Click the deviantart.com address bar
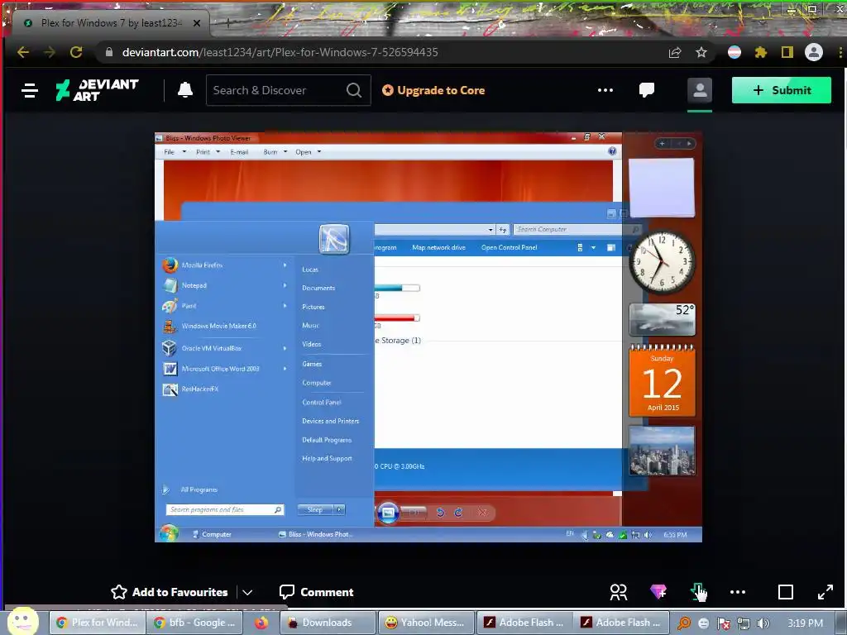This screenshot has height=635, width=847. pos(378,52)
